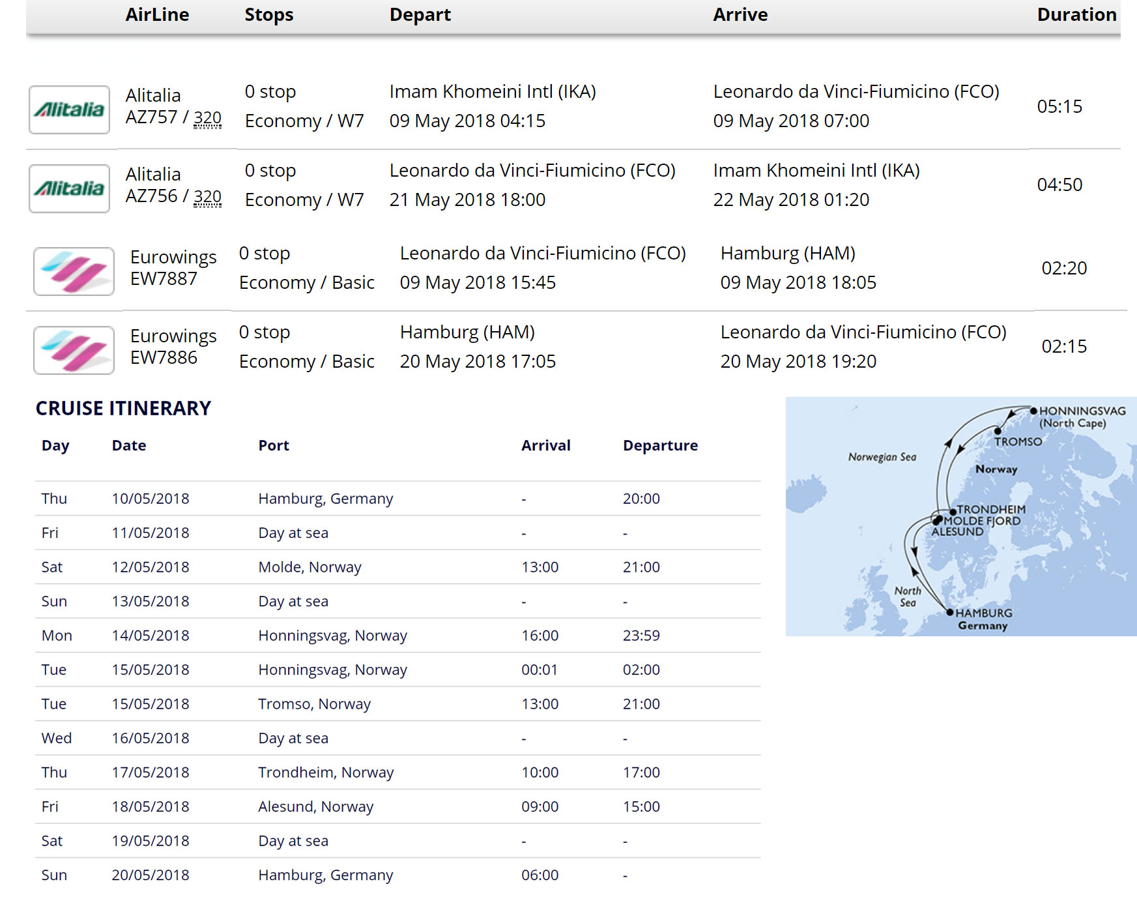The height and width of the screenshot is (899, 1137).
Task: Click the Duration column header
Action: (1076, 14)
